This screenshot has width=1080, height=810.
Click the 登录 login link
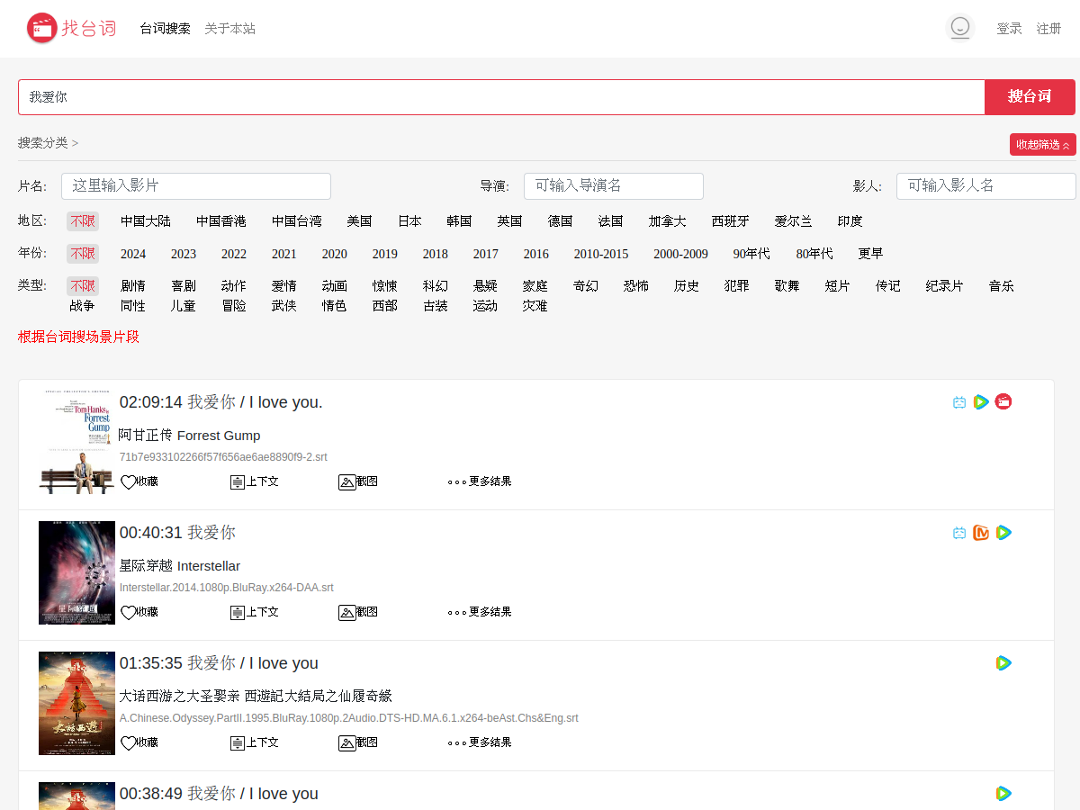point(1009,29)
